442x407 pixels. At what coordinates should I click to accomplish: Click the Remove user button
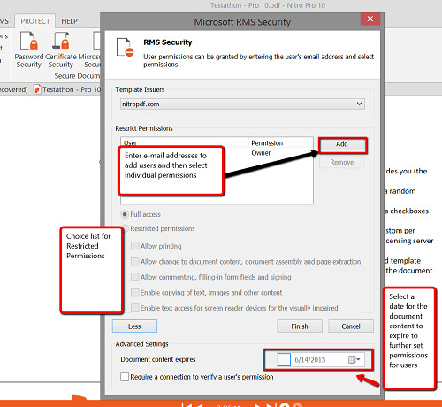[x=342, y=162]
